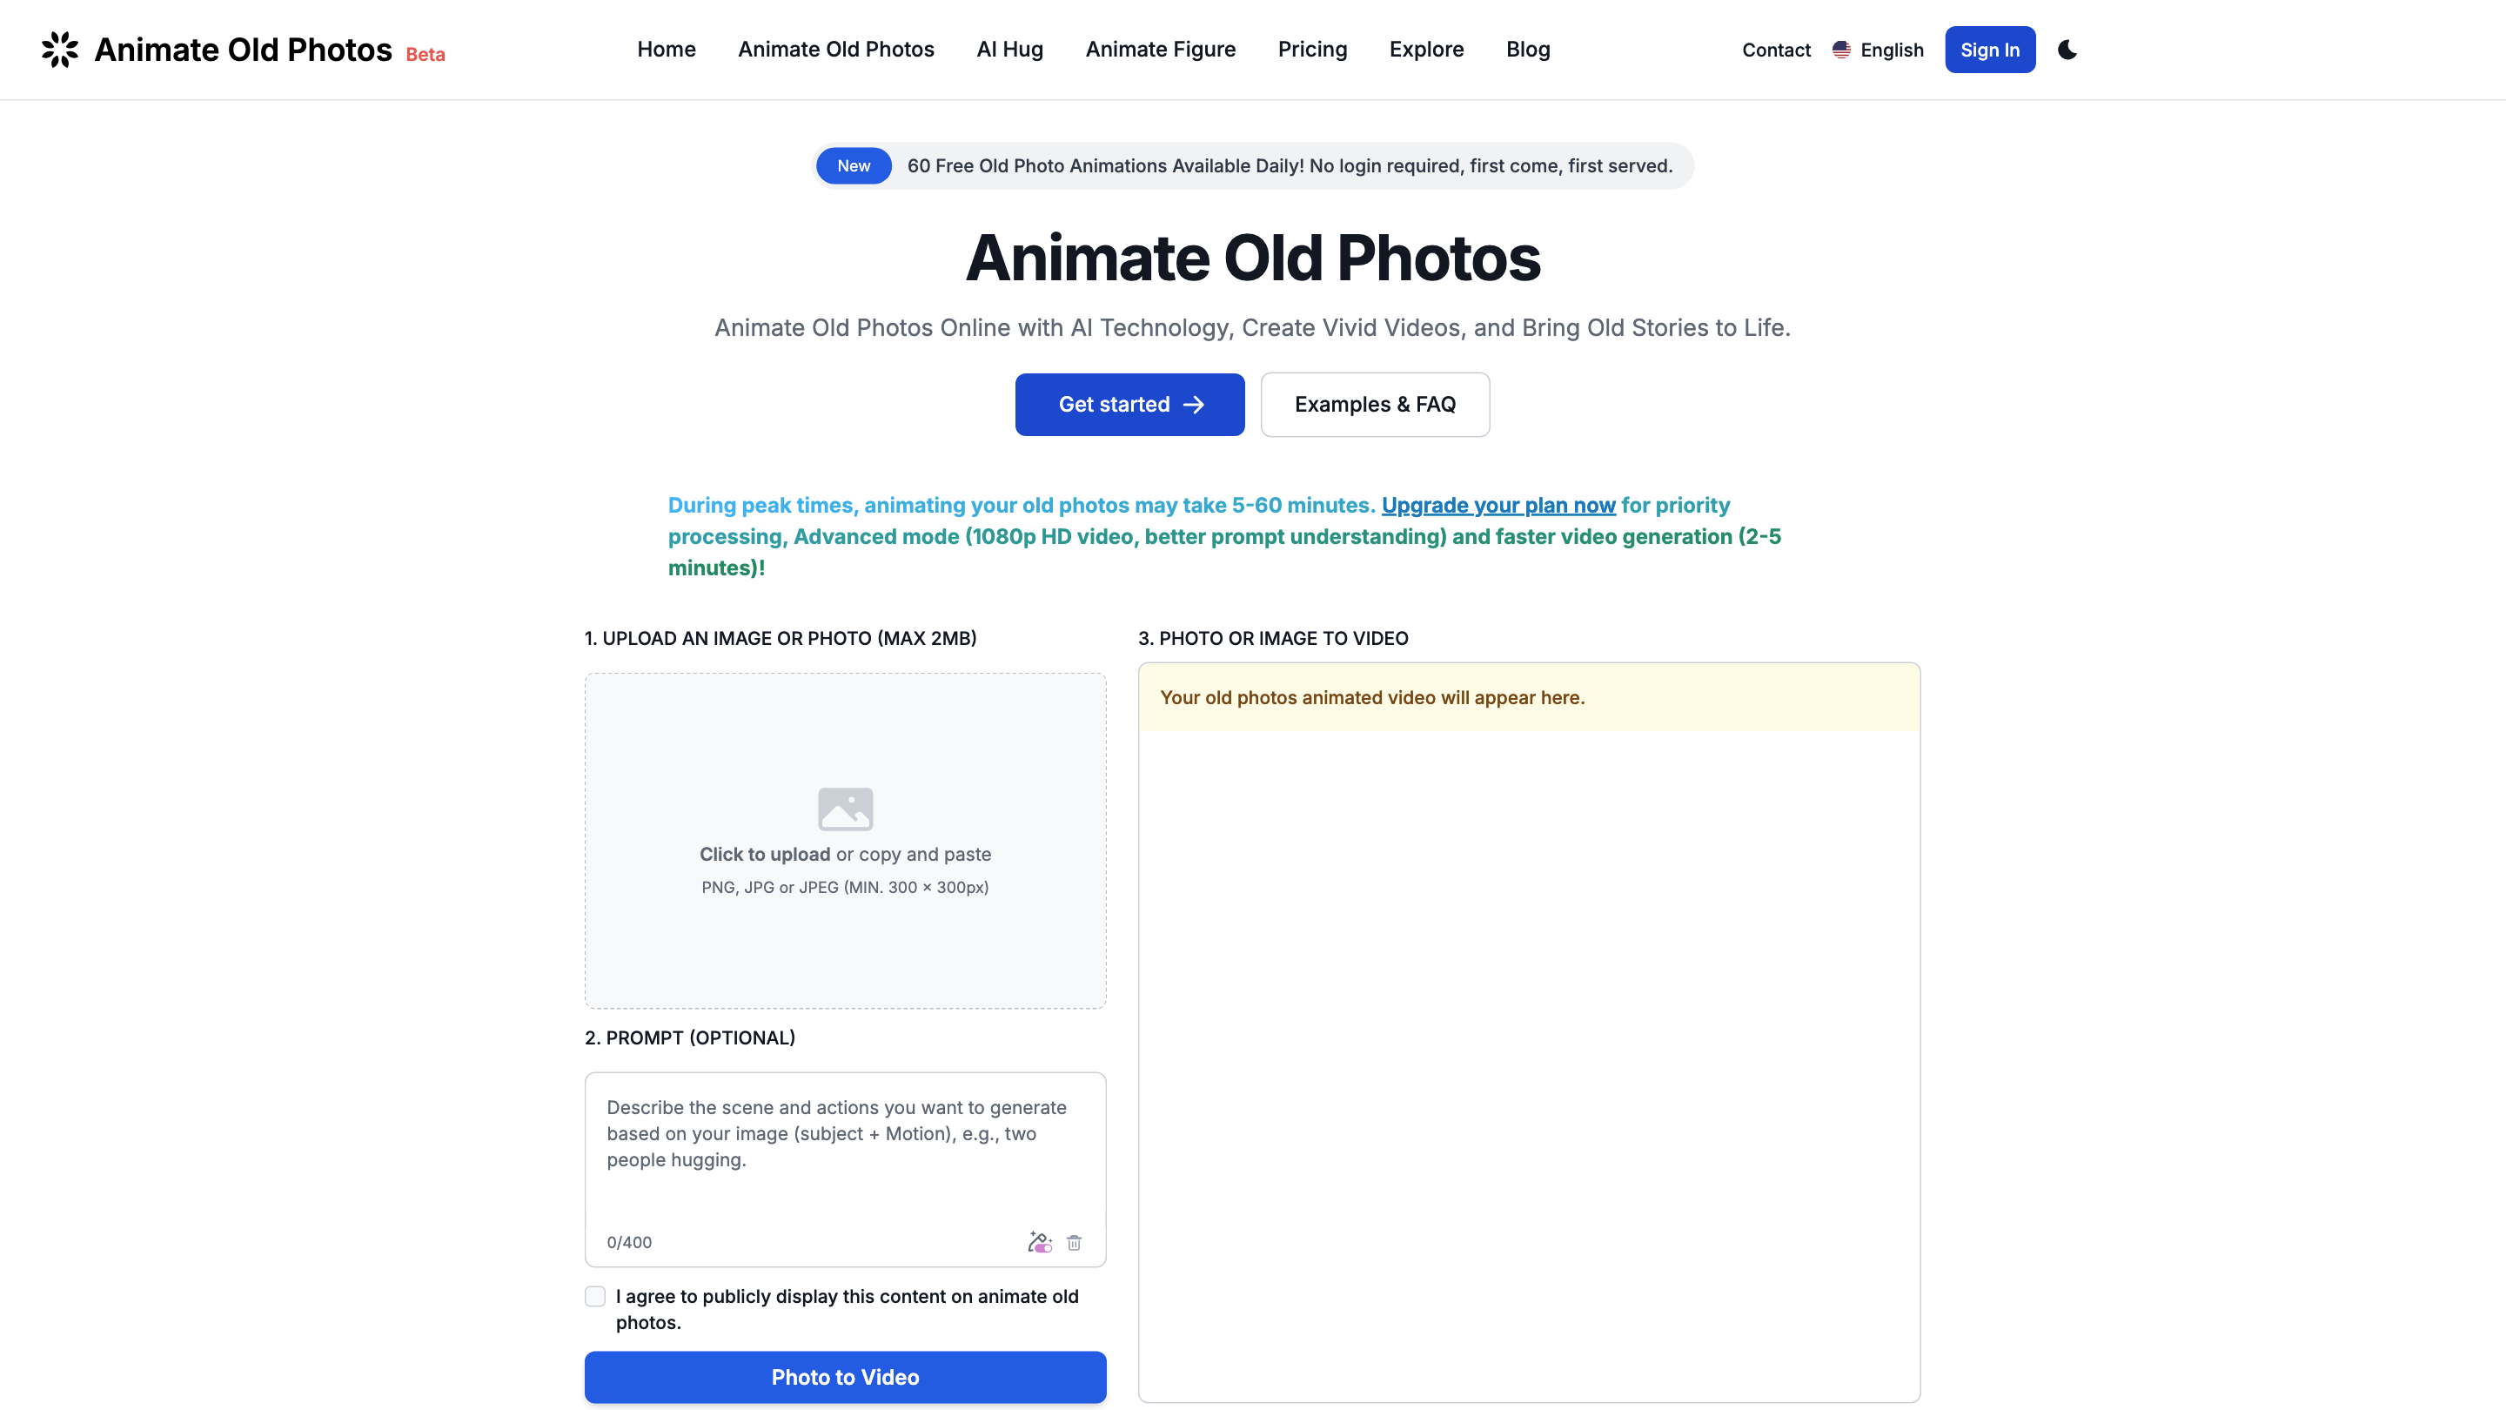Open the Explore page
Viewport: 2506px width, 1410px height.
[1425, 50]
